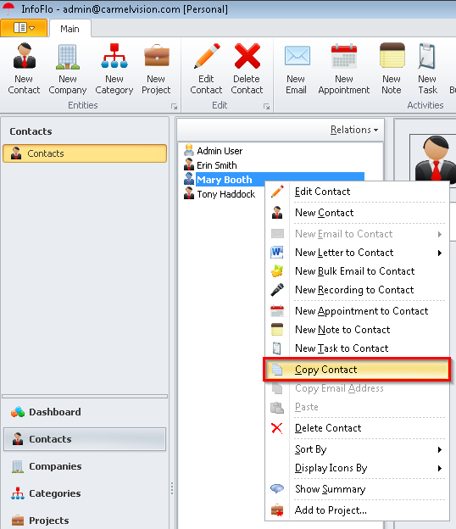The height and width of the screenshot is (529, 456).
Task: Select the Erin Smith contact
Action: (x=217, y=165)
